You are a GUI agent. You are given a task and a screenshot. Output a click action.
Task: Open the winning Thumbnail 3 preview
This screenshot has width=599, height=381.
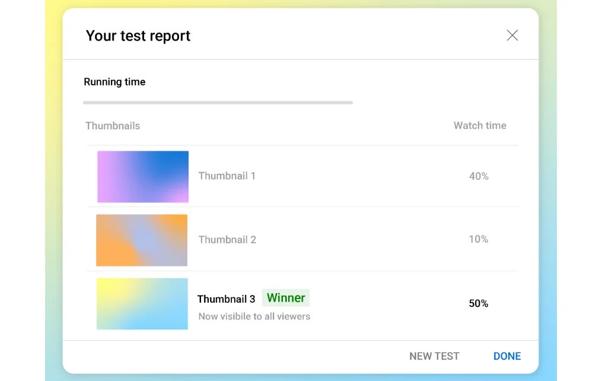142,303
